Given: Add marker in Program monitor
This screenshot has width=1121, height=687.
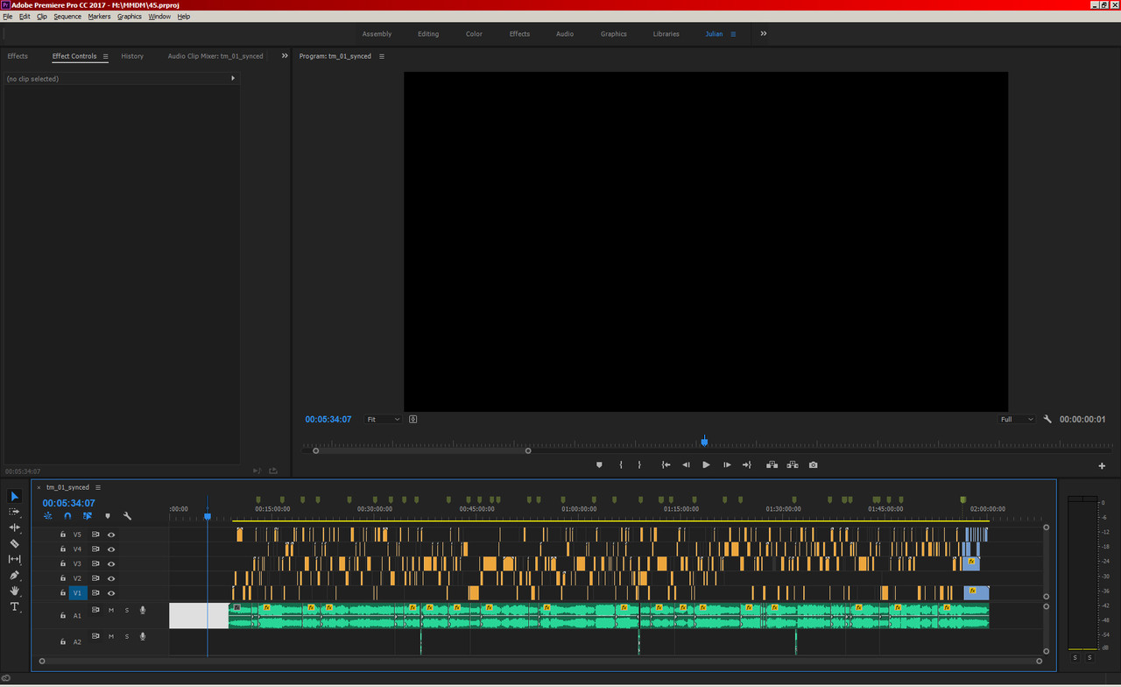Looking at the screenshot, I should (599, 465).
